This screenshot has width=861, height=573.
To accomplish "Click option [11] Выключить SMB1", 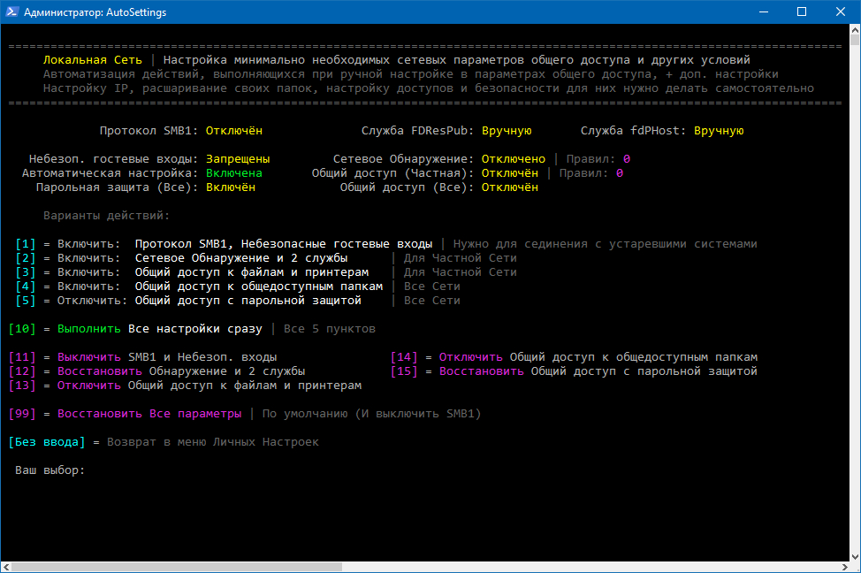I will click(143, 357).
